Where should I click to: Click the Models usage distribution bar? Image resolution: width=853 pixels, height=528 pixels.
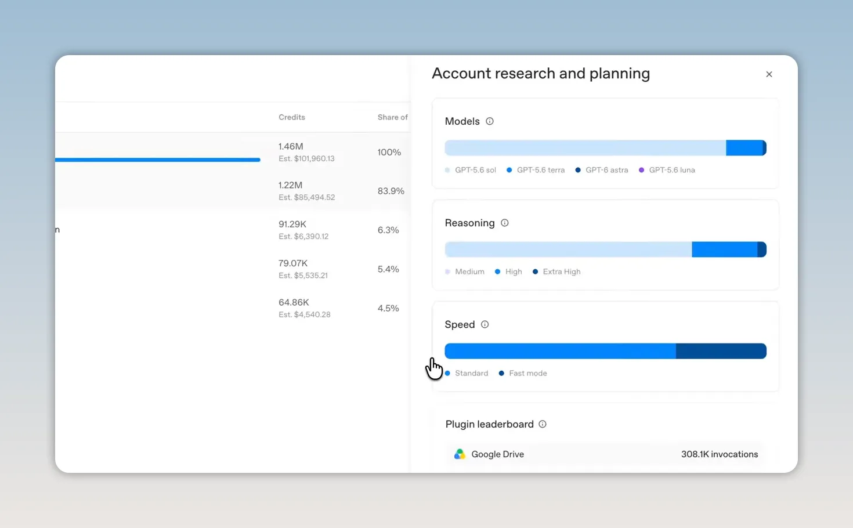coord(605,148)
